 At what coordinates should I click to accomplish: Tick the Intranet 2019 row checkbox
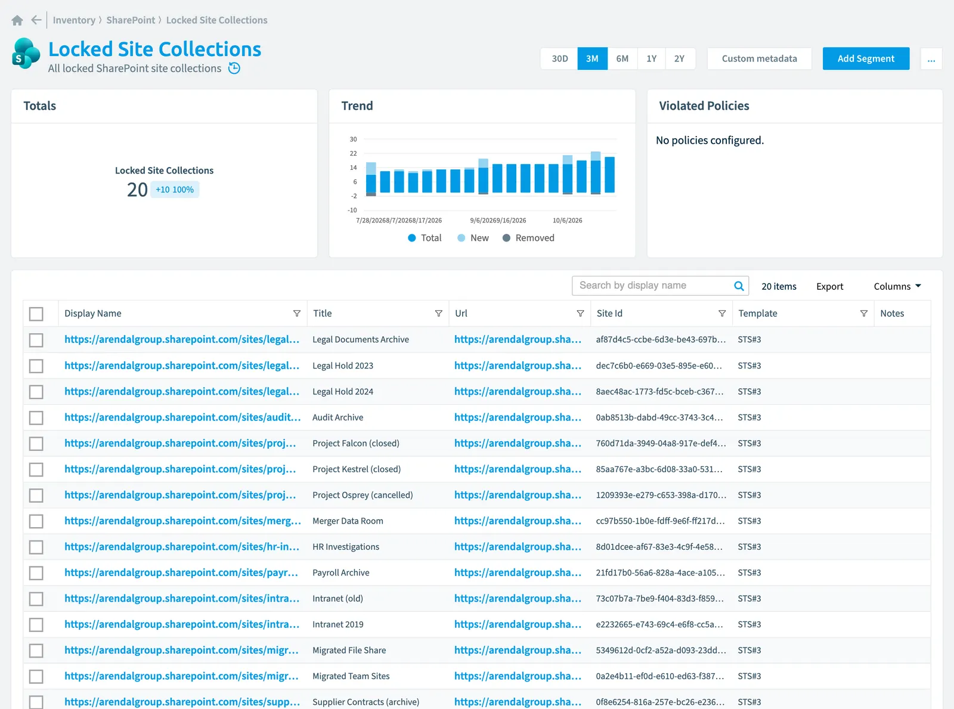(36, 624)
